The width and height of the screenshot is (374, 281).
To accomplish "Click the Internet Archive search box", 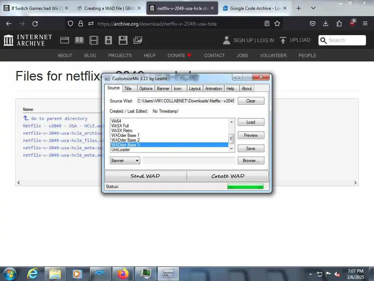I will [x=342, y=40].
